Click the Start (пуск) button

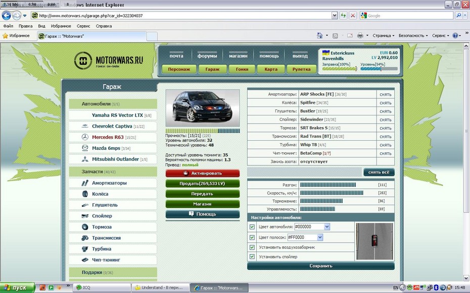pyautogui.click(x=18, y=287)
